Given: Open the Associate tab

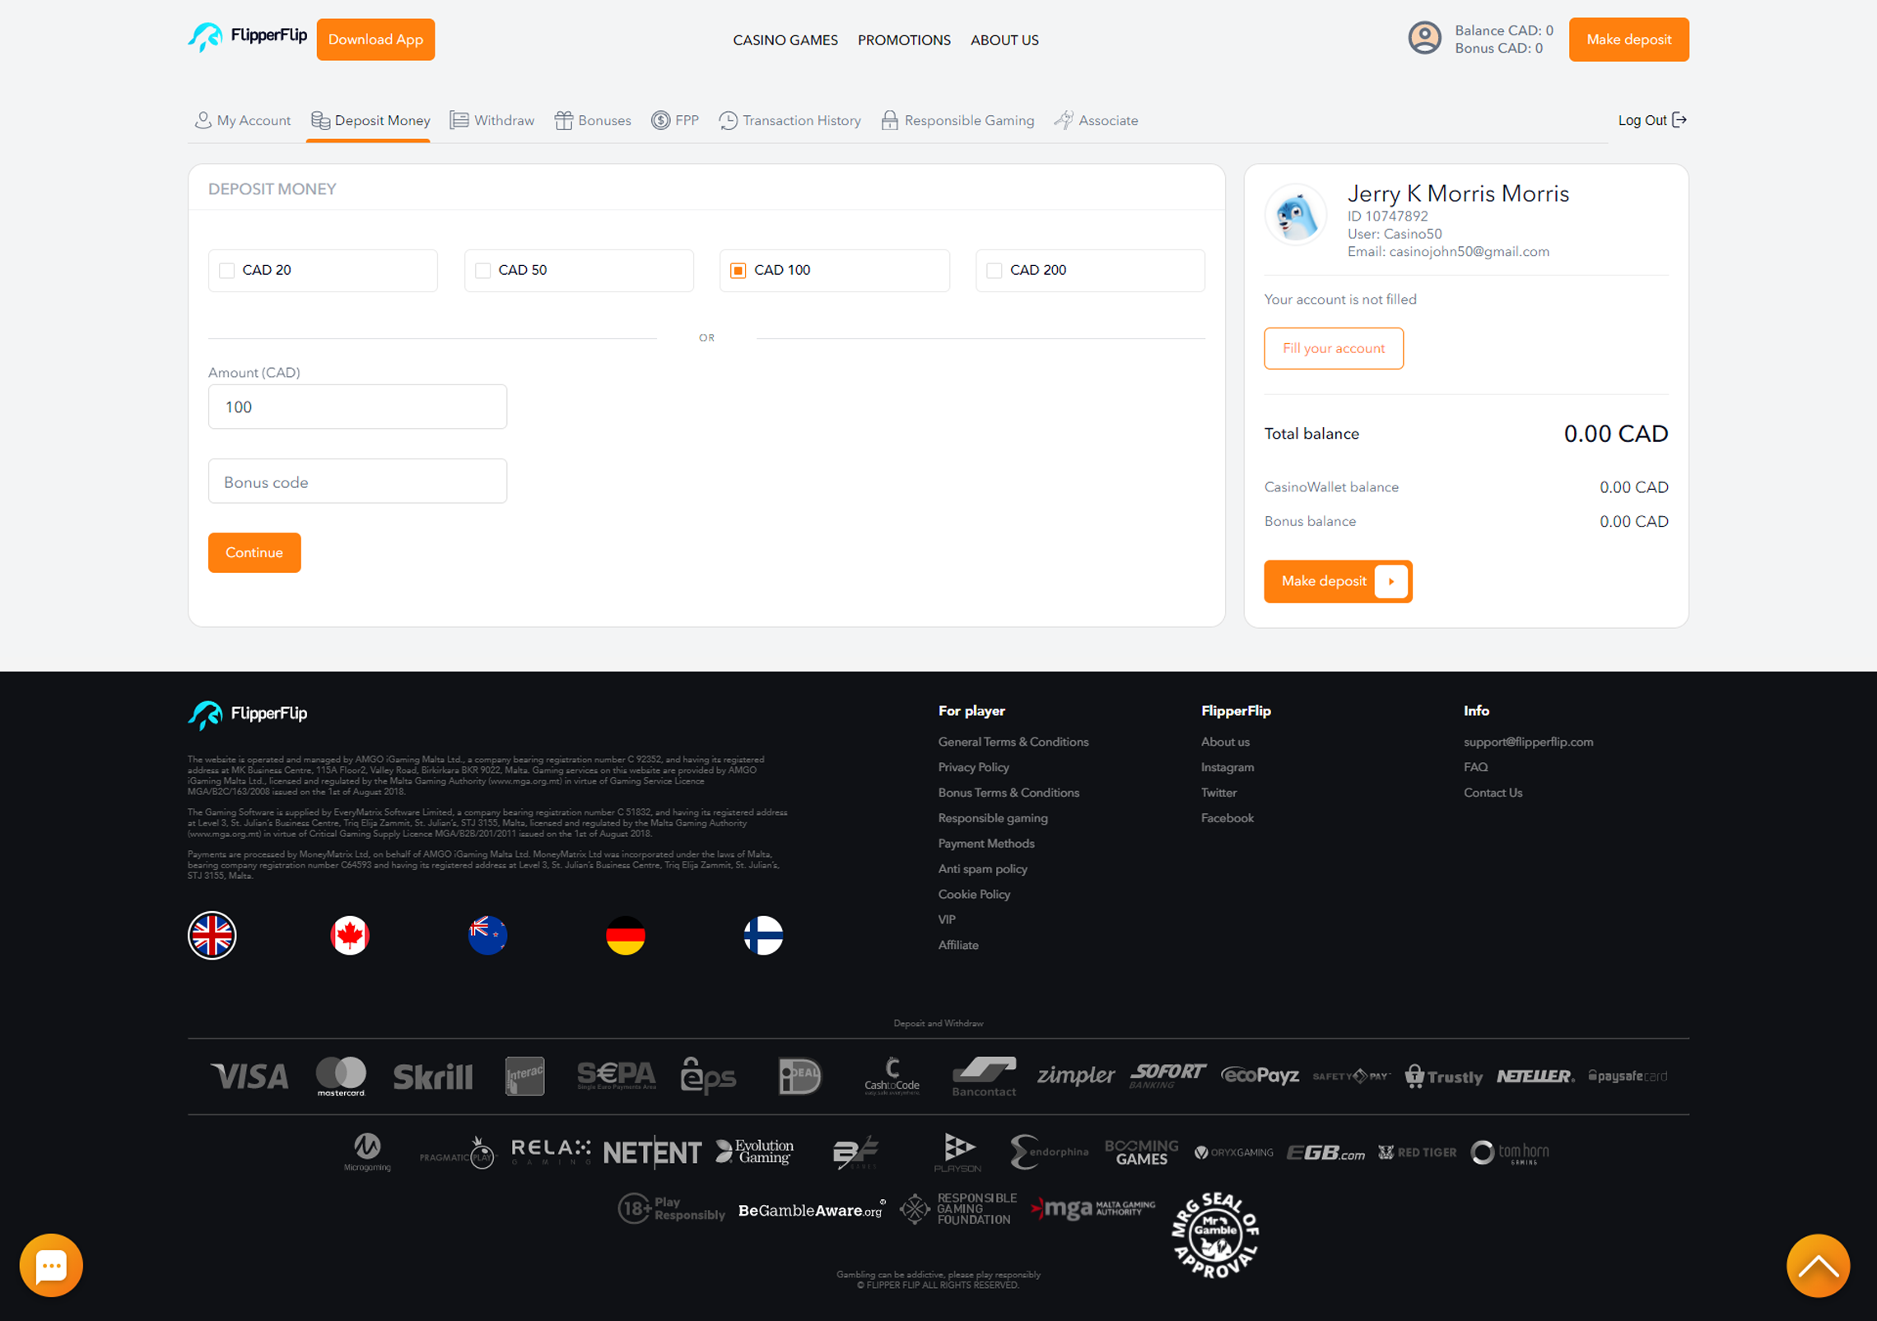Looking at the screenshot, I should [x=1096, y=120].
